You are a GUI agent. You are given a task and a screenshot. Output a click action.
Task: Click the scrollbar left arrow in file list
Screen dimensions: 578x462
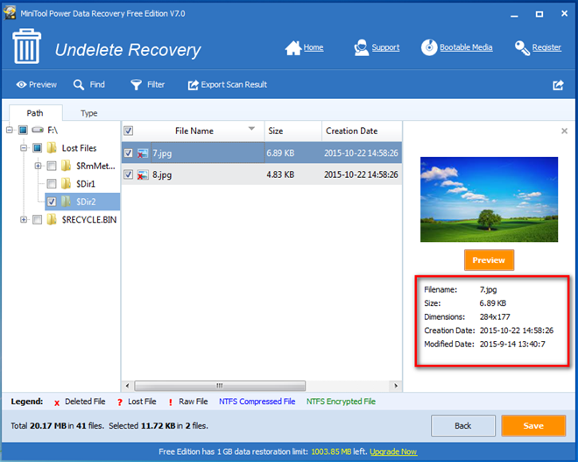tap(127, 386)
